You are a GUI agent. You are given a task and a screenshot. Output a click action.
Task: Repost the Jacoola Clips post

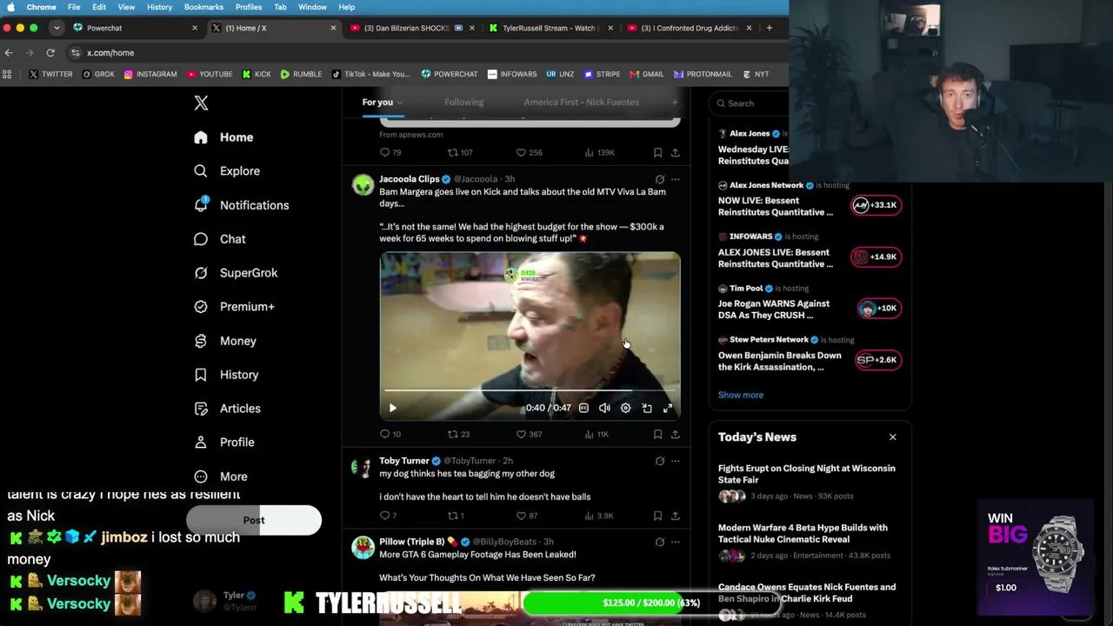click(x=458, y=434)
